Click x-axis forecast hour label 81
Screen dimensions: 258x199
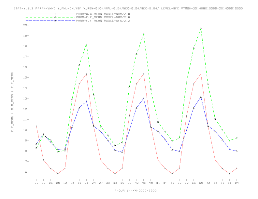[230, 183]
